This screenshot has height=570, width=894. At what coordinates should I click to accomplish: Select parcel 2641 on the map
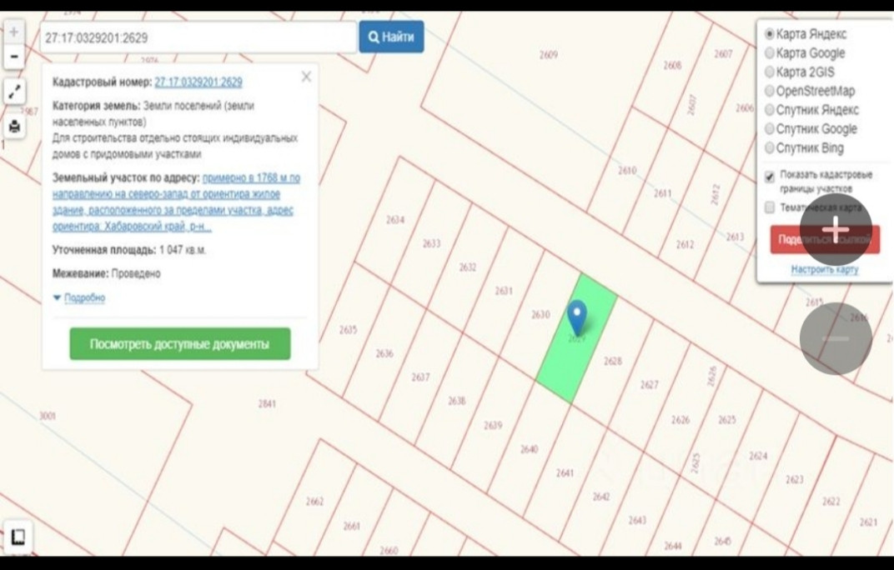coord(565,472)
